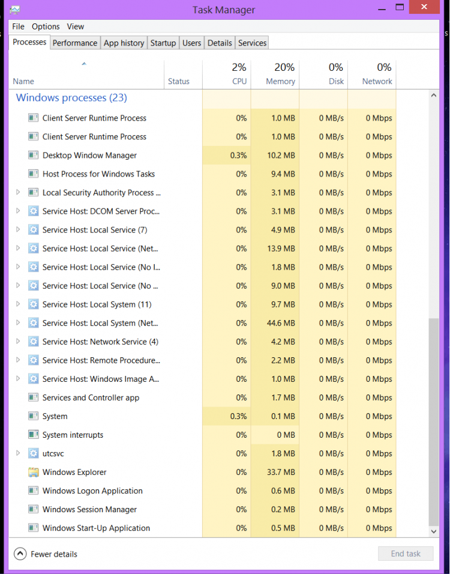Click the scrollbar down arrow

pyautogui.click(x=434, y=531)
